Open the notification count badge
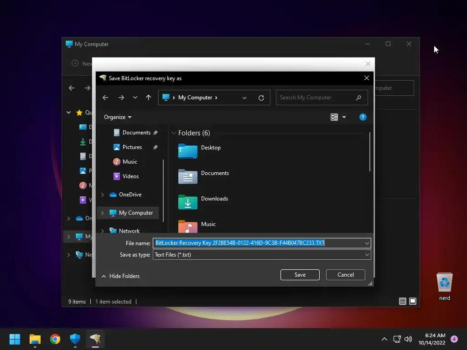Viewport: 467px width, 350px height. pos(454,339)
